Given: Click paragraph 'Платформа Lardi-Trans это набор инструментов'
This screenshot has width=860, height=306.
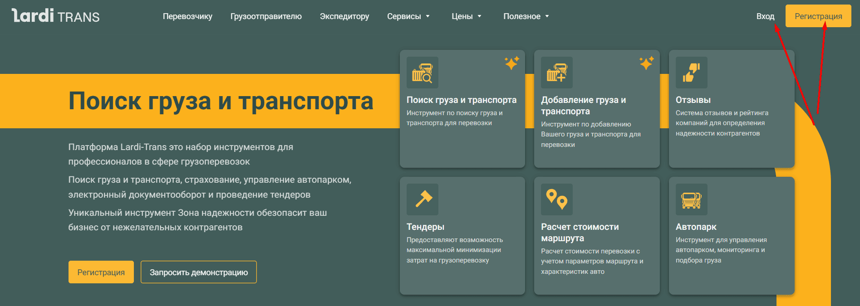Looking at the screenshot, I should [181, 154].
